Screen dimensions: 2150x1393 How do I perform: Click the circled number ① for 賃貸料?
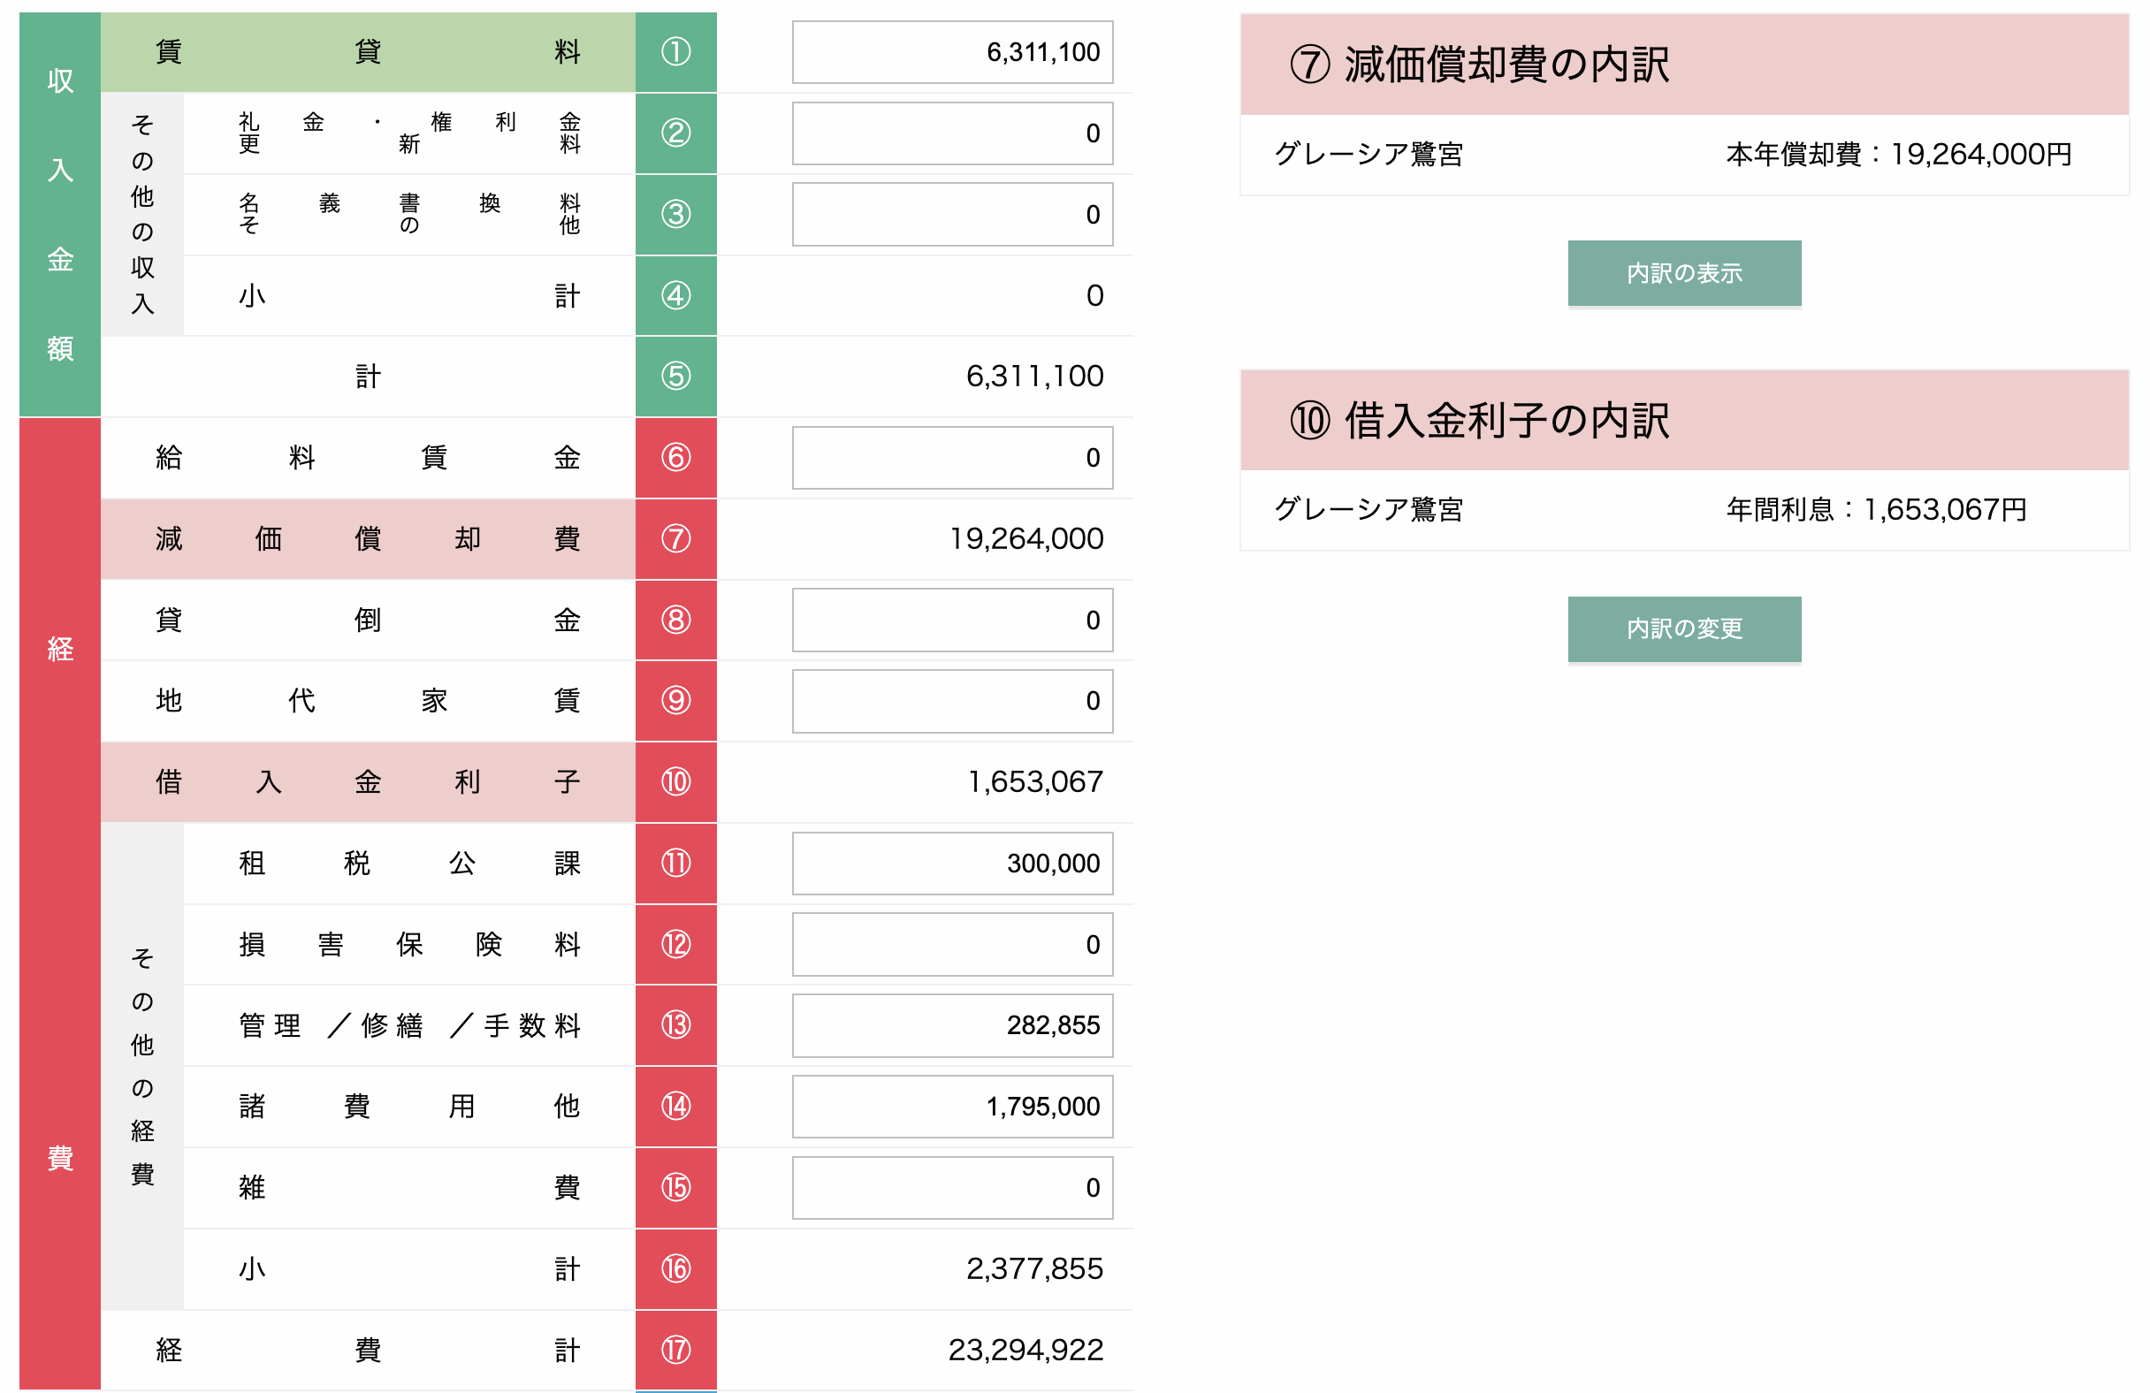point(675,52)
